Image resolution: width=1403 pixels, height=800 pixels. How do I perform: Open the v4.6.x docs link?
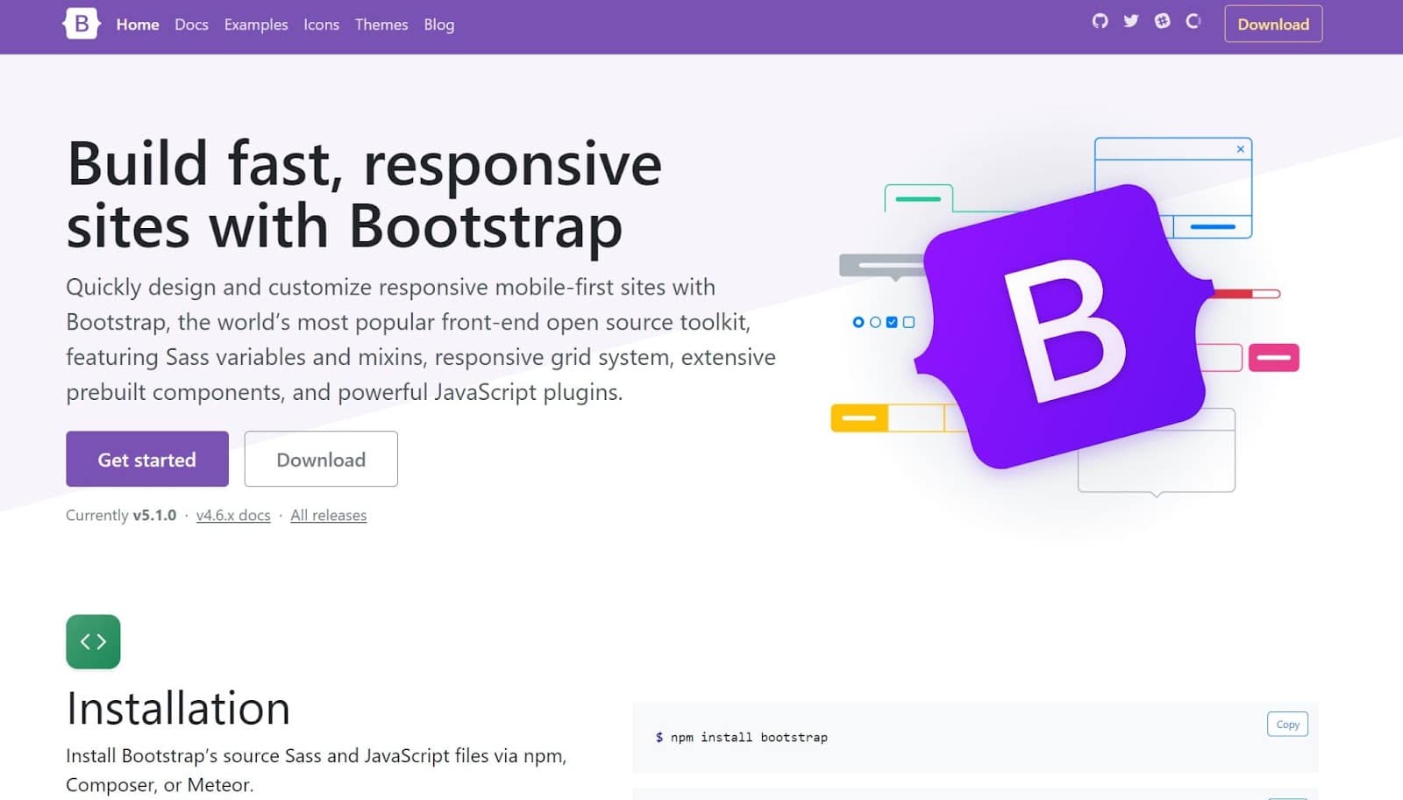pyautogui.click(x=233, y=515)
